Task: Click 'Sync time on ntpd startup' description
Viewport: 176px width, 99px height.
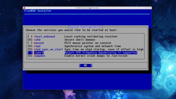Action: click(104, 50)
